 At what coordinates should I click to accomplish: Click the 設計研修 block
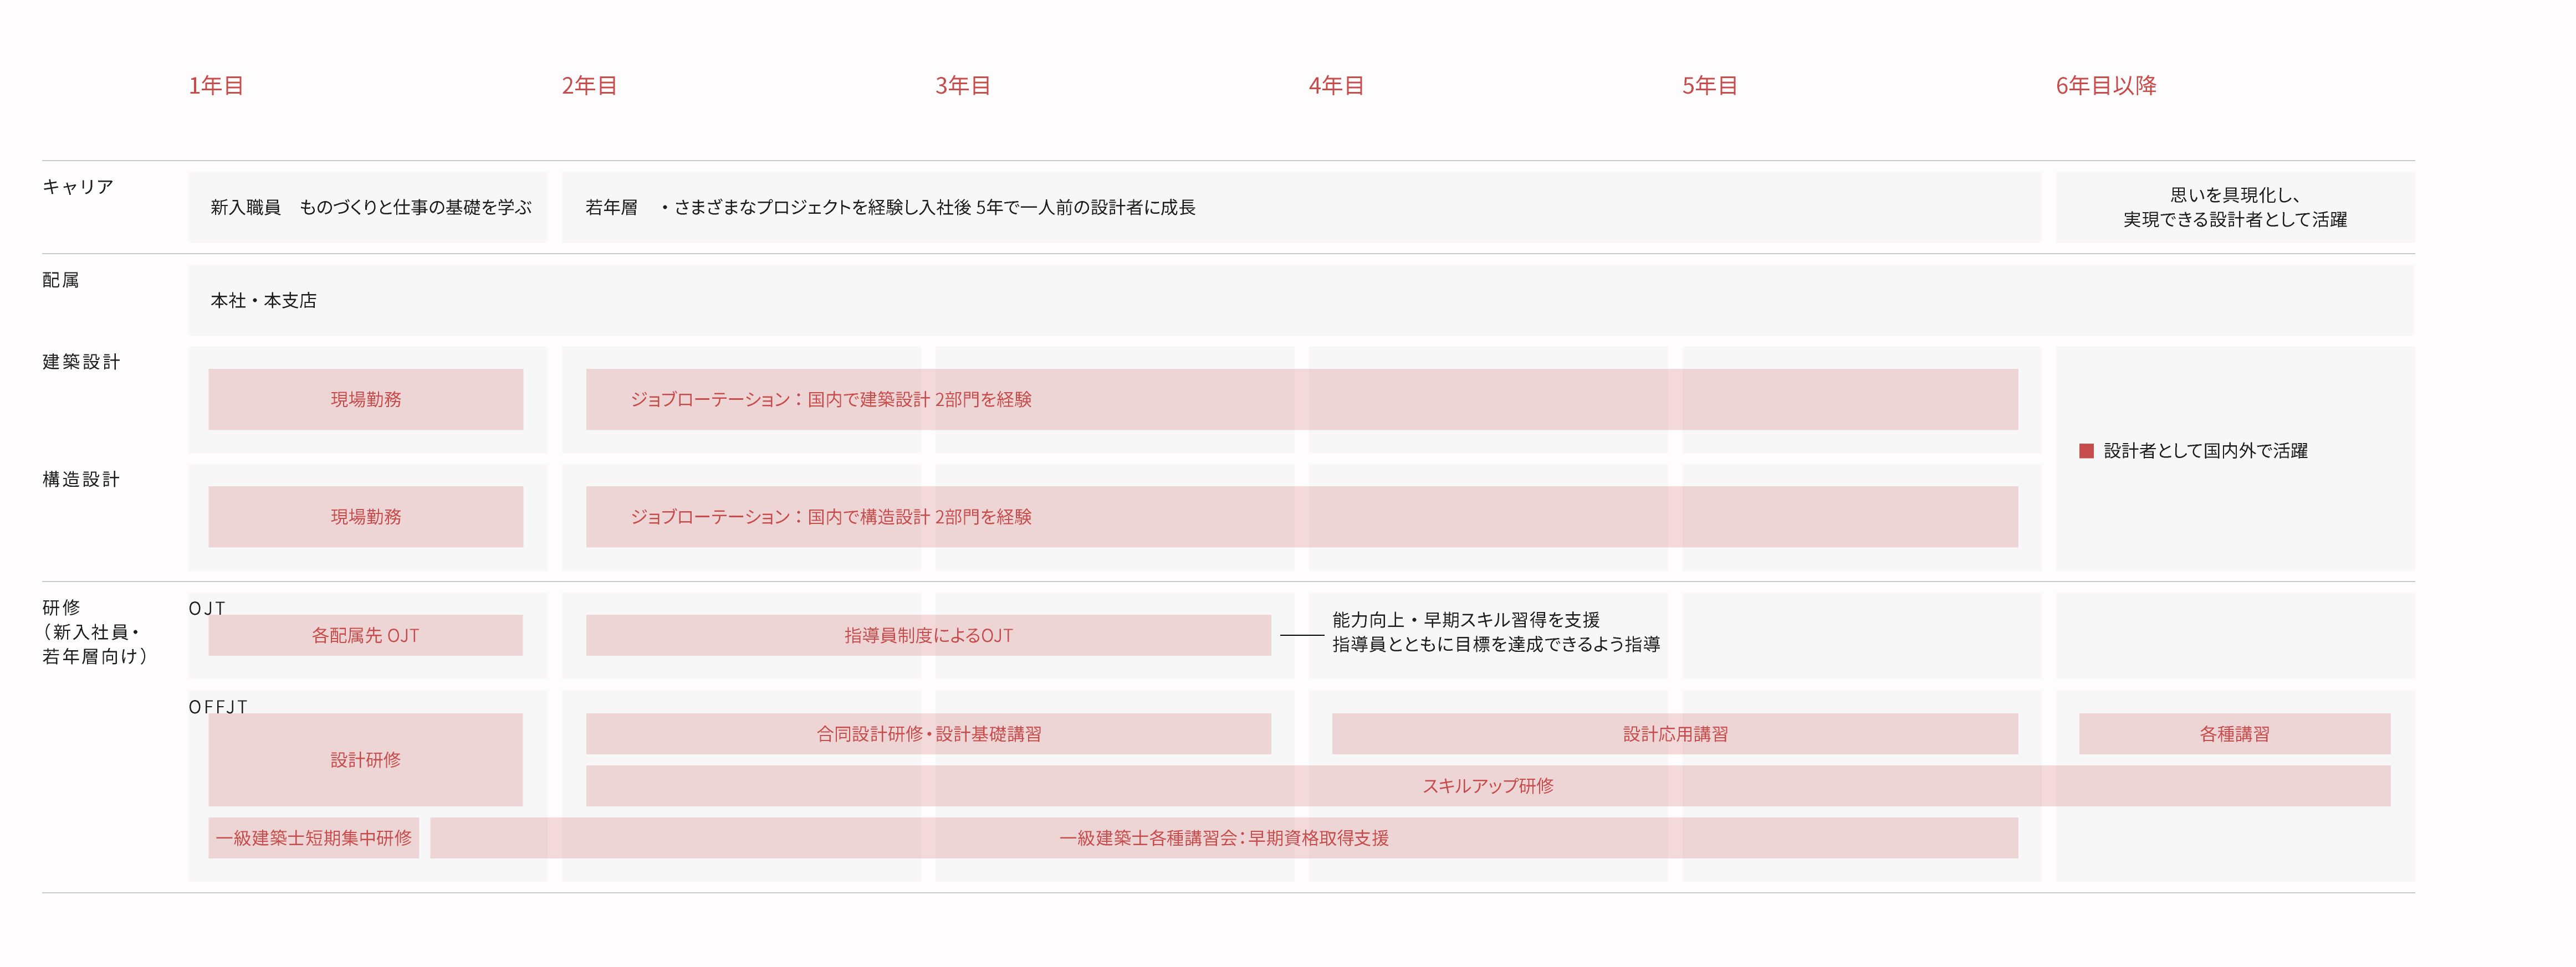pyautogui.click(x=365, y=759)
